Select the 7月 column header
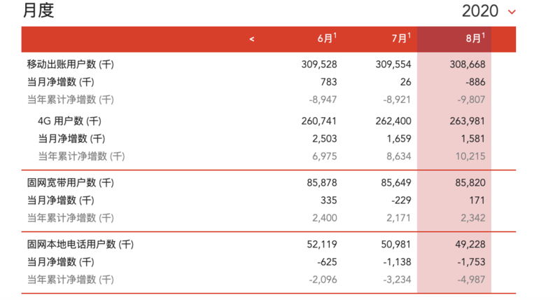The image size is (560, 300). 400,39
